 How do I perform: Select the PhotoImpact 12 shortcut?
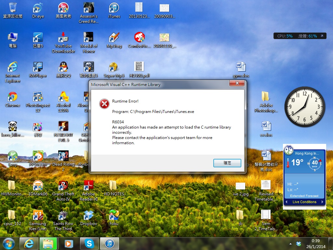(x=38, y=102)
